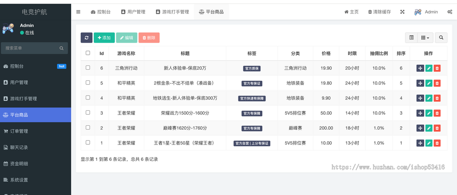Click the green 添加 button
Viewport: 457px width, 195px height.
coord(104,38)
